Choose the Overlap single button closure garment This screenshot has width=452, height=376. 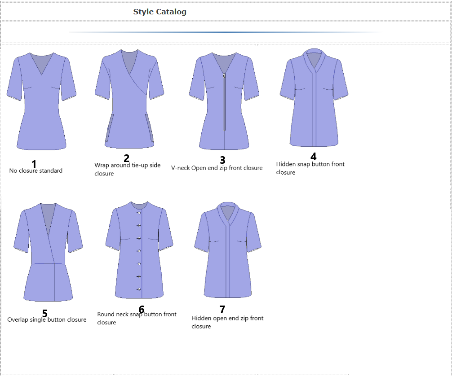[x=48, y=252]
